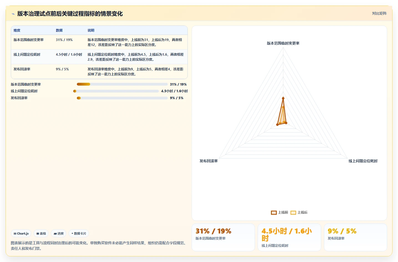The image size is (398, 262).
Task: Click the 数据卡片 tag chip
Action: [x=79, y=233]
